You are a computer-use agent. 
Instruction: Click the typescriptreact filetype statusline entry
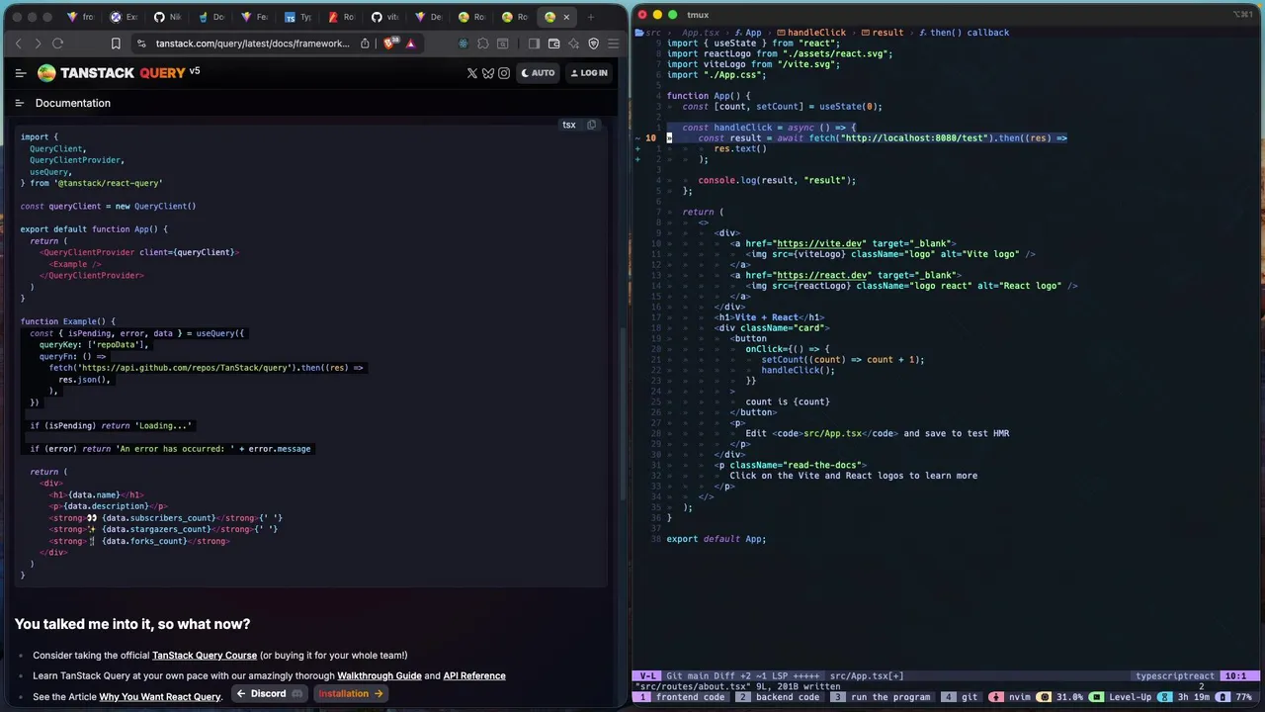1174,676
